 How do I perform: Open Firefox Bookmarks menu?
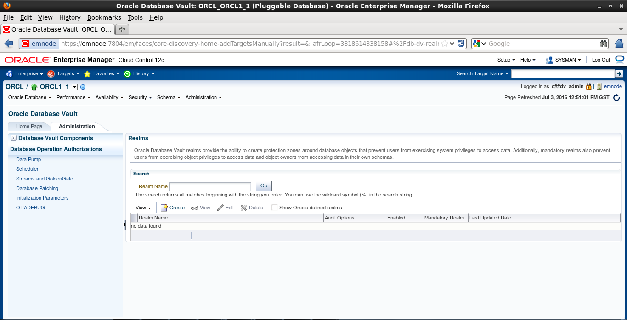coord(104,17)
